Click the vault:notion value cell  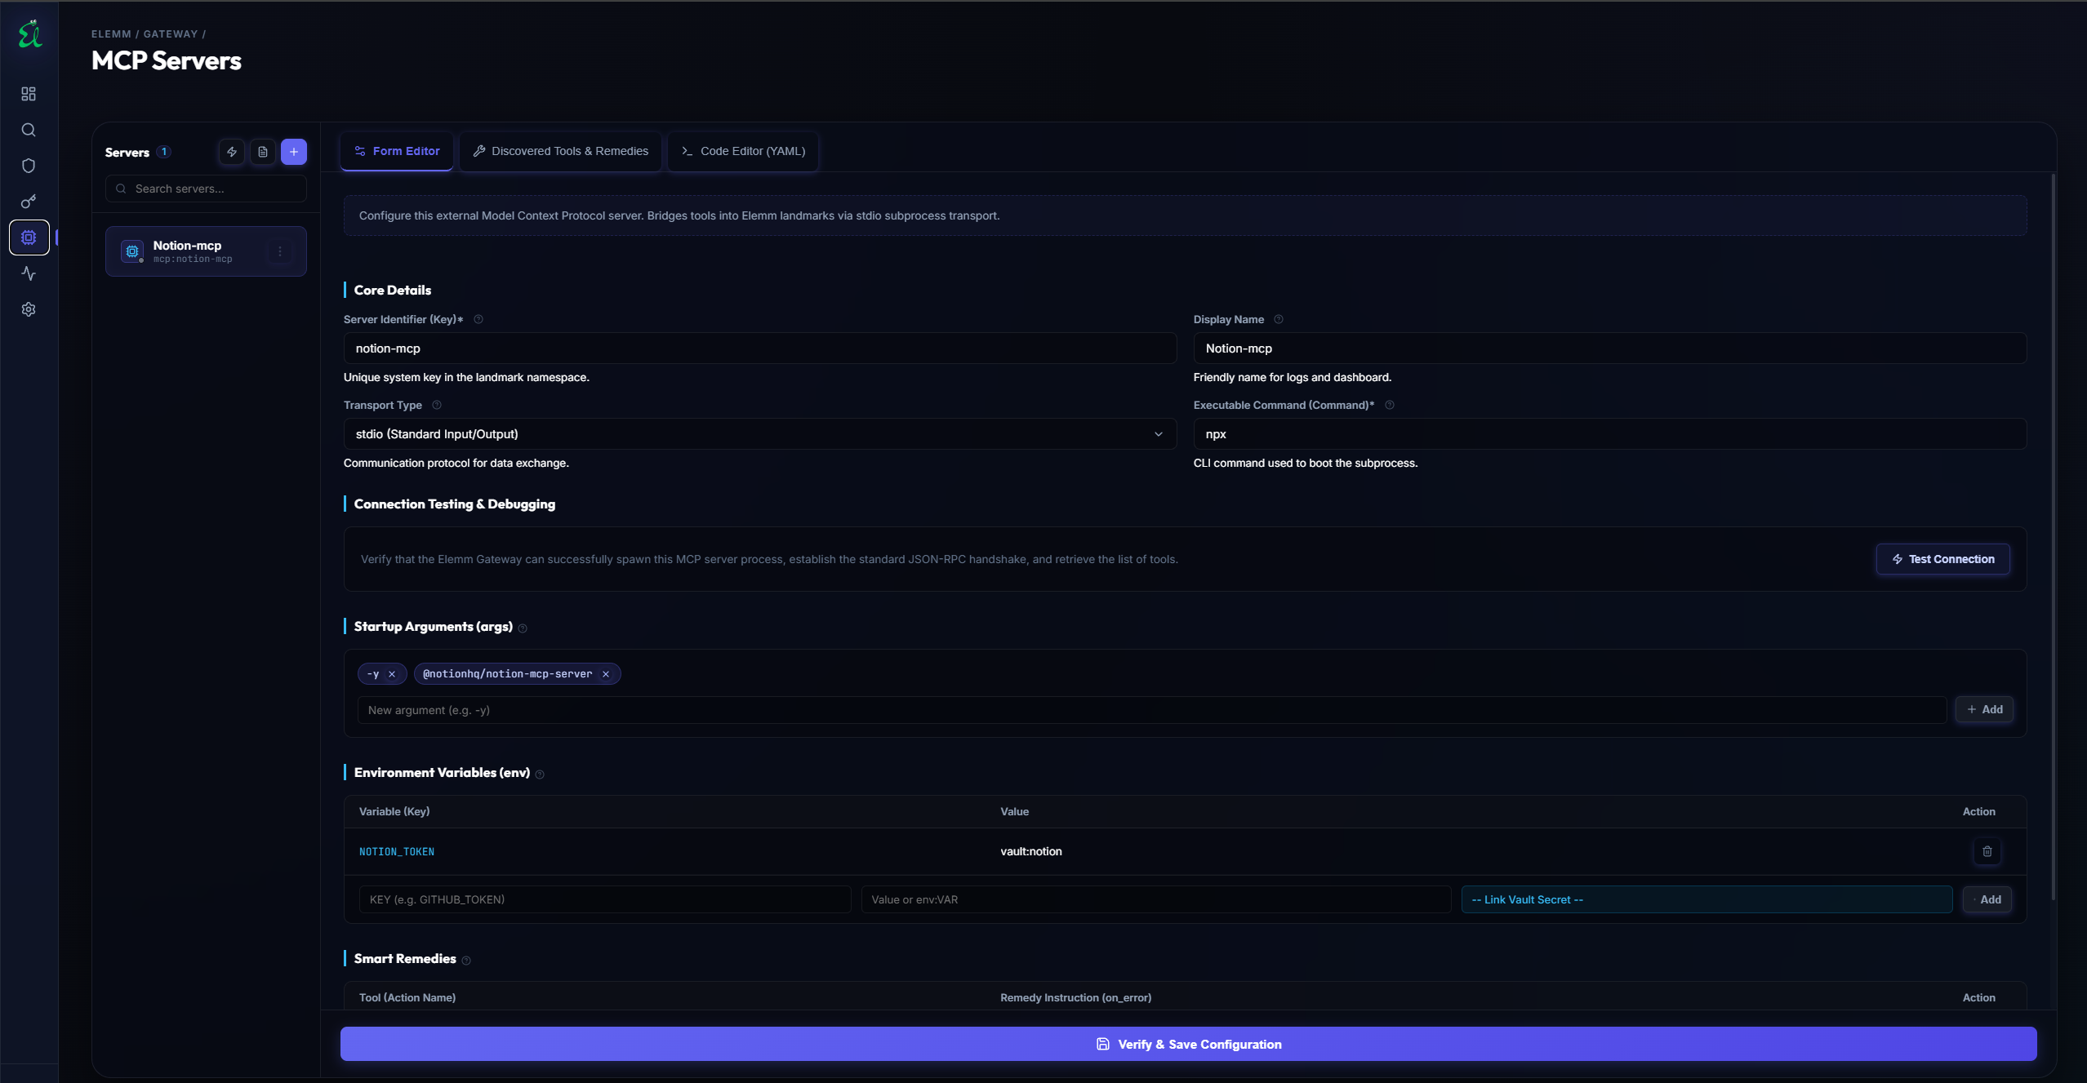(x=1031, y=851)
